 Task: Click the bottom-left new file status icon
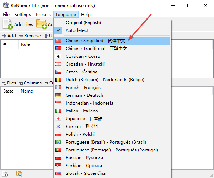click(5, 174)
